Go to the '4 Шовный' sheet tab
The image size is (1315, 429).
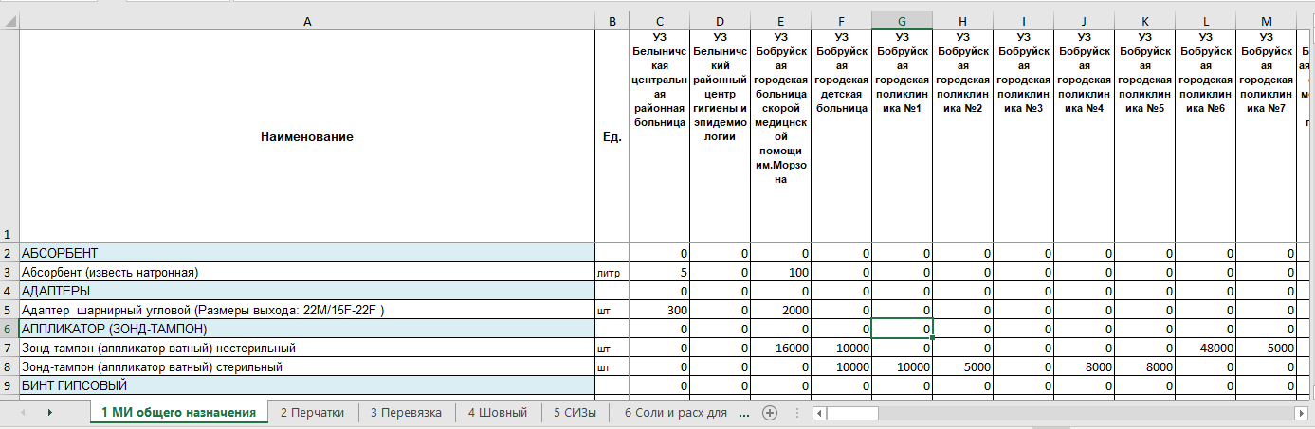tap(497, 413)
